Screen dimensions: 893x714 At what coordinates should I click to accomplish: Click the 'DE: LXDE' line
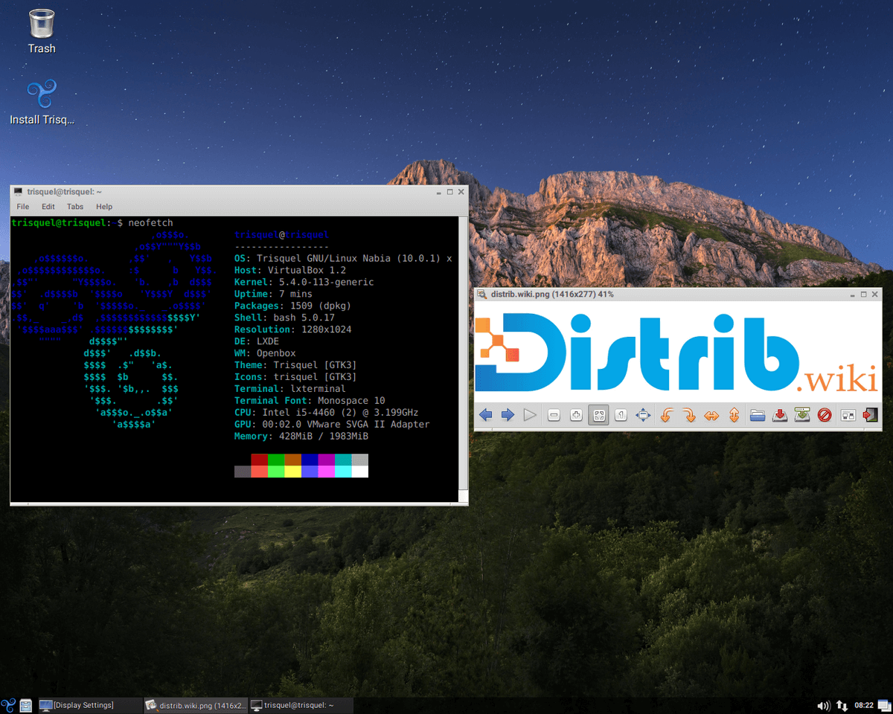click(257, 341)
